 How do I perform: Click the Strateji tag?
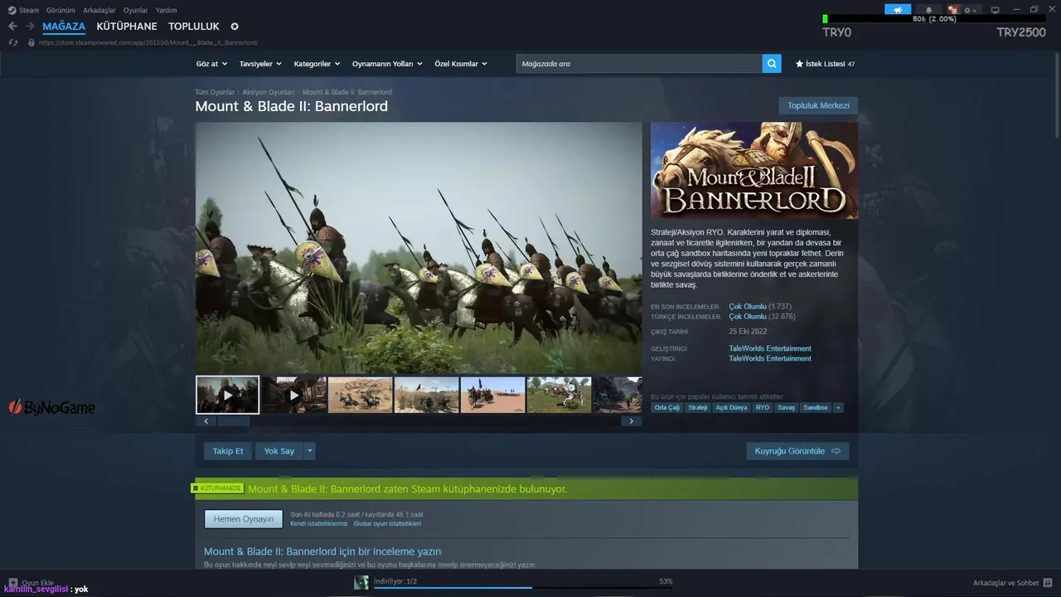[x=698, y=408]
